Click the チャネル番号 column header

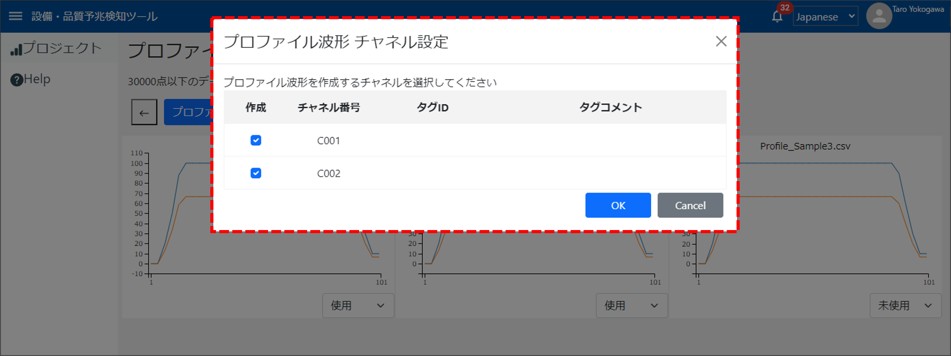[x=328, y=107]
